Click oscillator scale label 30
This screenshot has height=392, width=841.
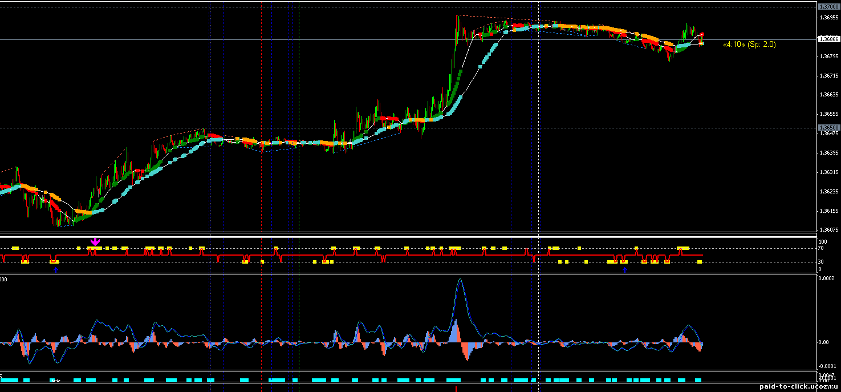(x=822, y=262)
